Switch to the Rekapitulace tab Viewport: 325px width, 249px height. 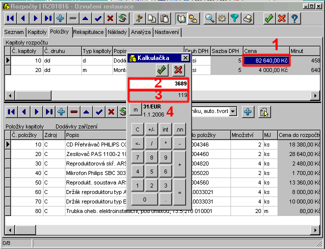point(88,32)
